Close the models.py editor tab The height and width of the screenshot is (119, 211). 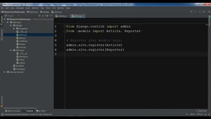(68, 16)
